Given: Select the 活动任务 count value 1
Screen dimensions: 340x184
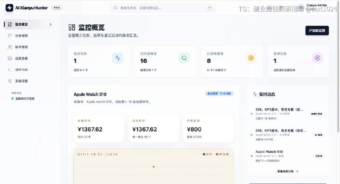Looking at the screenshot, I should (x=75, y=61).
